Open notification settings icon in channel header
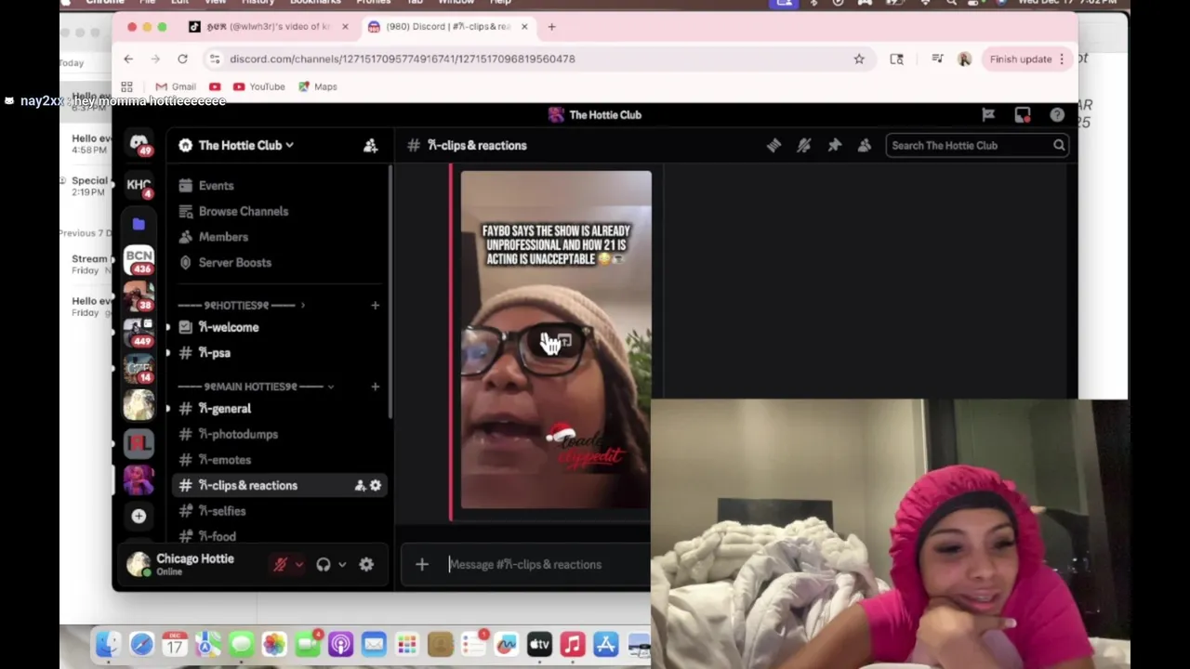 (804, 145)
